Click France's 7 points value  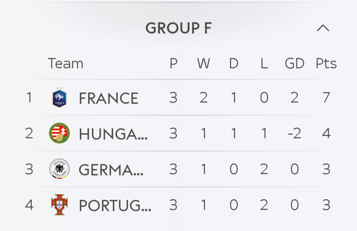tap(326, 98)
